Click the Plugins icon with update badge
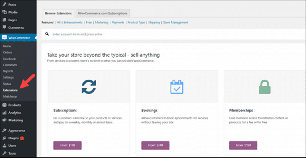 point(4,138)
